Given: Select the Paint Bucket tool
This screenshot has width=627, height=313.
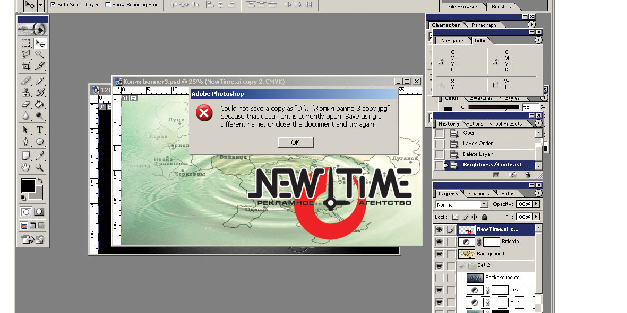Looking at the screenshot, I should point(40,104).
